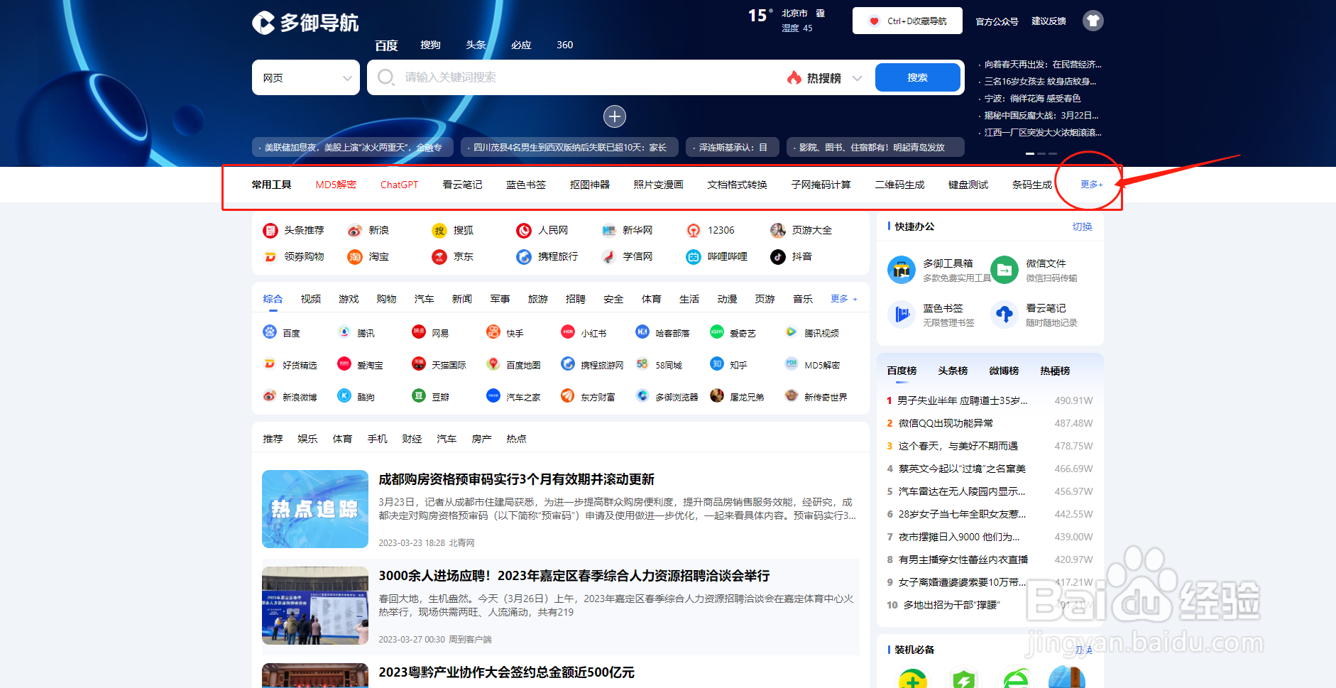This screenshot has width=1336, height=688.
Task: Open 爱奇艺 icon link
Action: tap(717, 332)
